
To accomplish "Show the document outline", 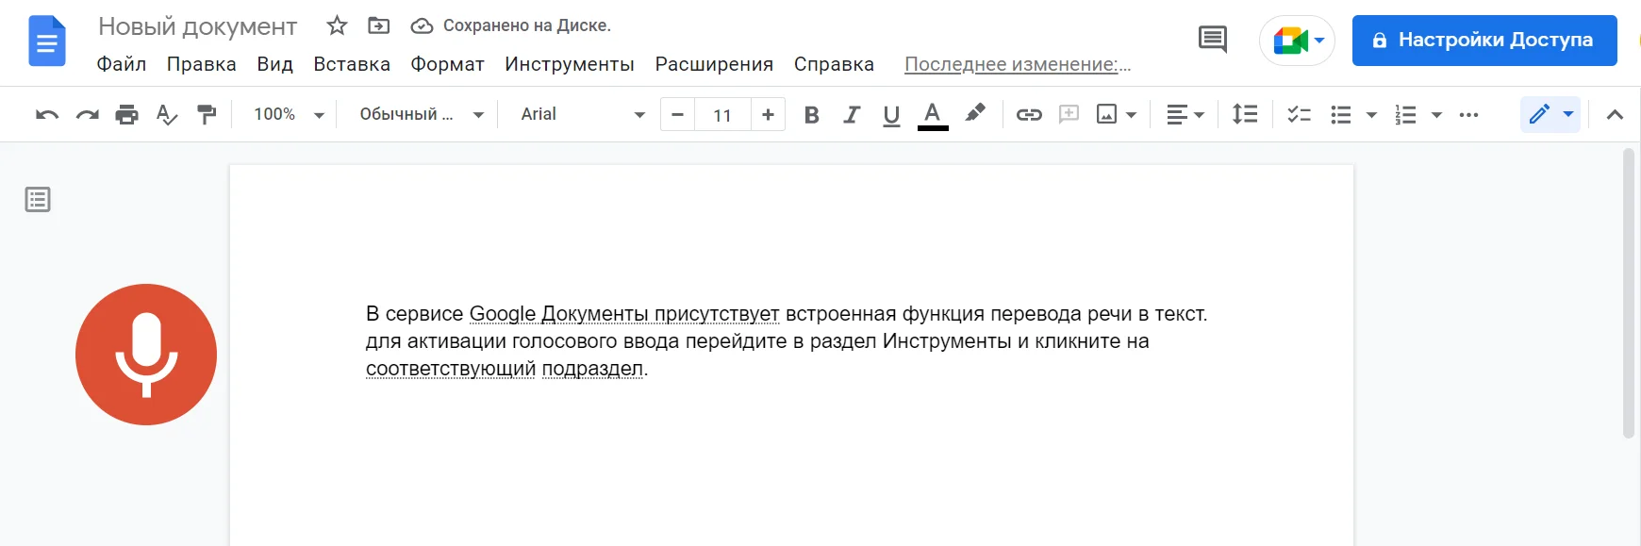I will tap(38, 200).
